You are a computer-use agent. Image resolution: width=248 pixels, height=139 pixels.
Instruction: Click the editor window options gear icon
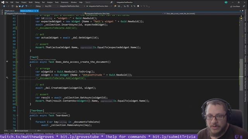click(x=243, y=11)
